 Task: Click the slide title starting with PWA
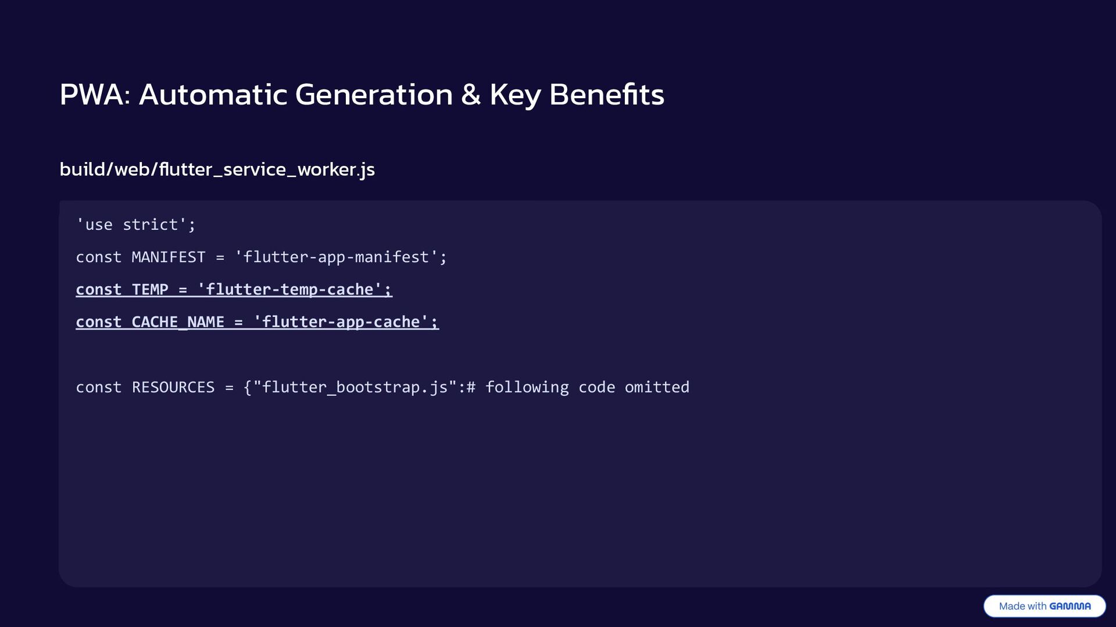pyautogui.click(x=361, y=94)
